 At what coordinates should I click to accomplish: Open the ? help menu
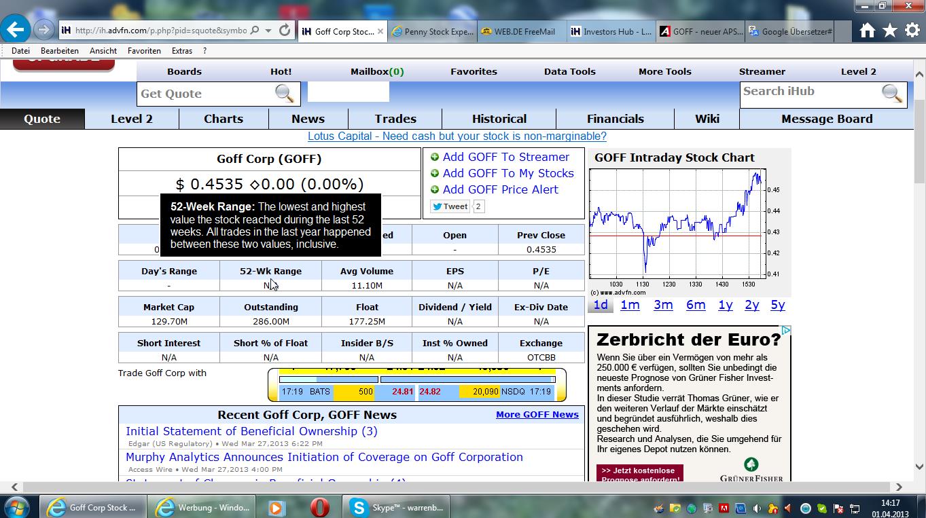click(x=204, y=51)
